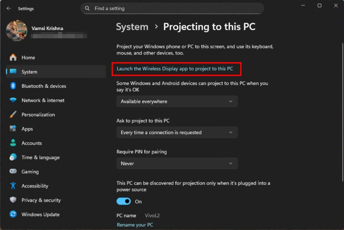Open Privacy & security shield icon
344x230 pixels.
click(13, 200)
